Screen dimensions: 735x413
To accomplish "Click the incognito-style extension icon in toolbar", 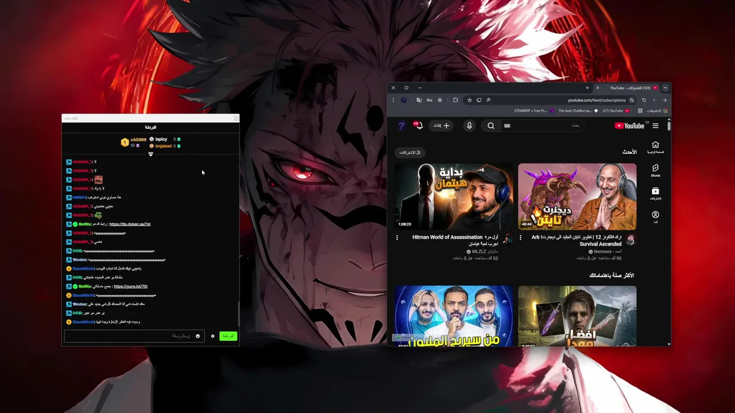I will (440, 100).
